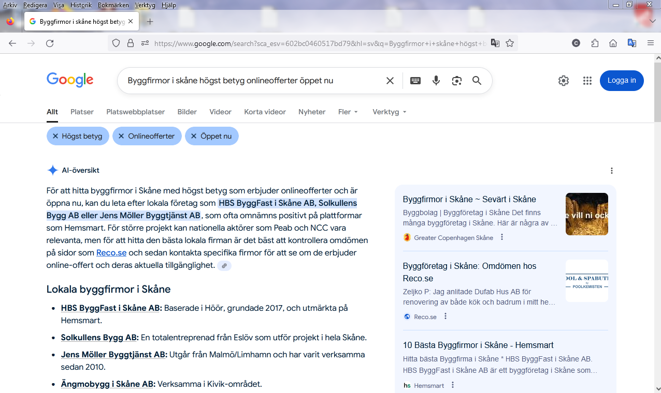Reload the current page
This screenshot has height=393, width=661.
coord(50,43)
